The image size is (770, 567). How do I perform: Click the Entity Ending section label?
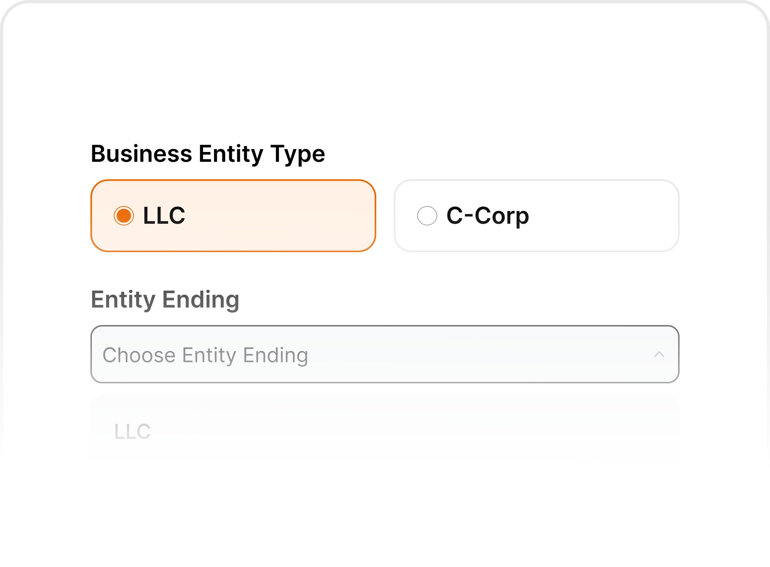(x=165, y=300)
